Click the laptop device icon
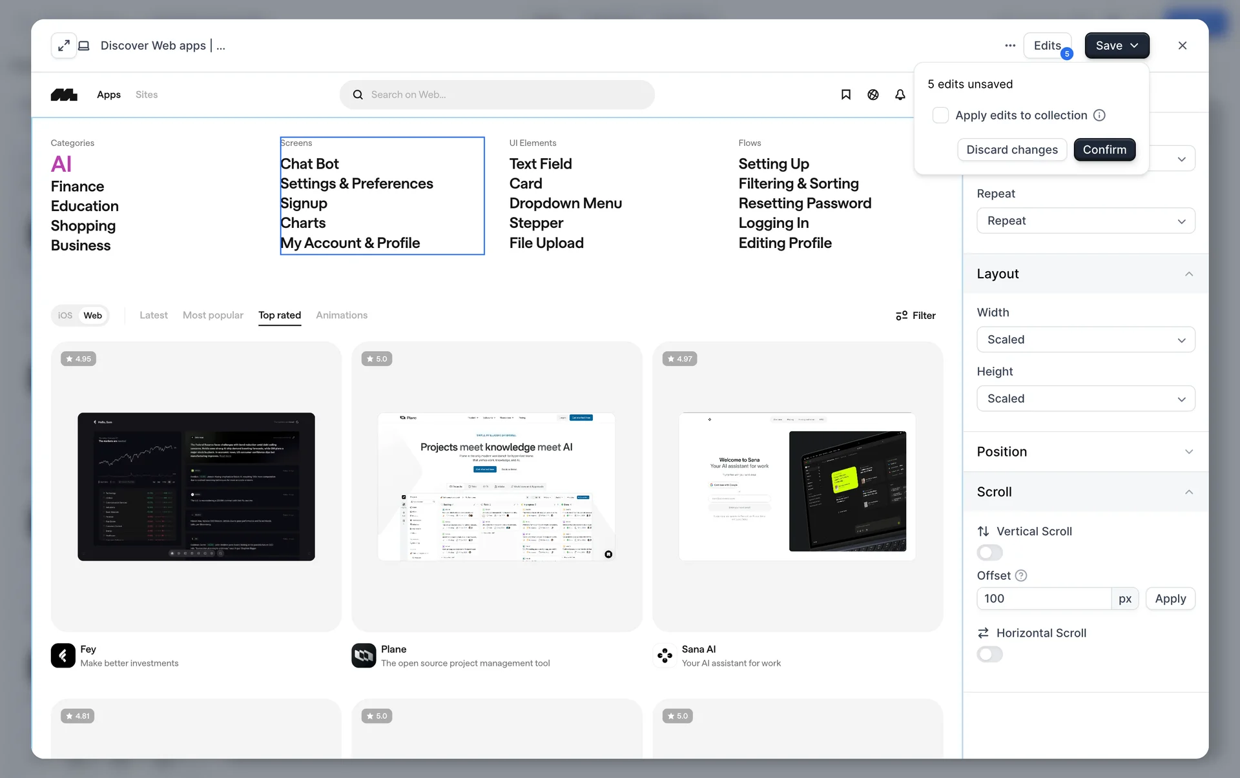This screenshot has width=1240, height=778. (84, 46)
